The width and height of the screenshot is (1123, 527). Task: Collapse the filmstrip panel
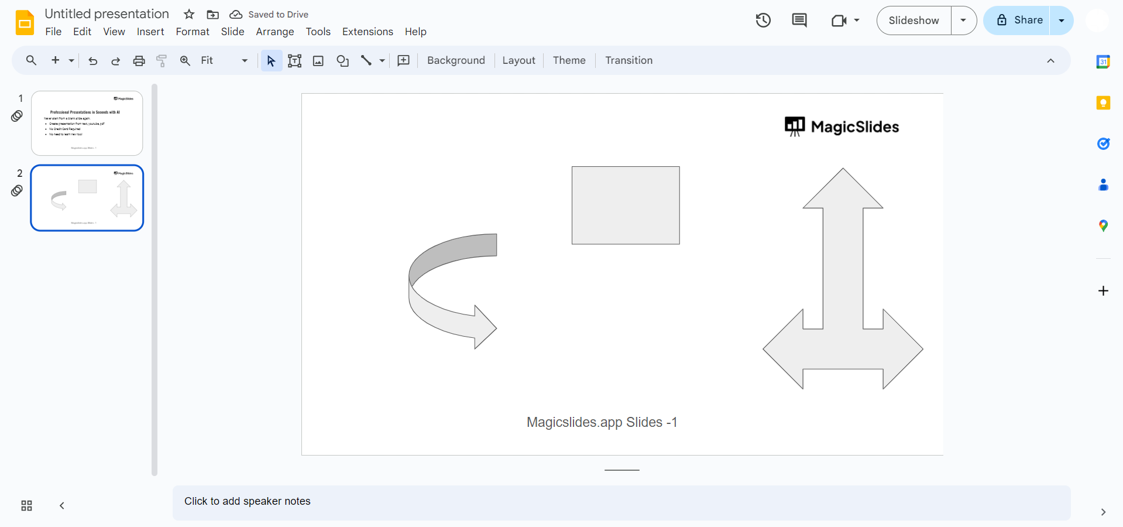pos(62,506)
